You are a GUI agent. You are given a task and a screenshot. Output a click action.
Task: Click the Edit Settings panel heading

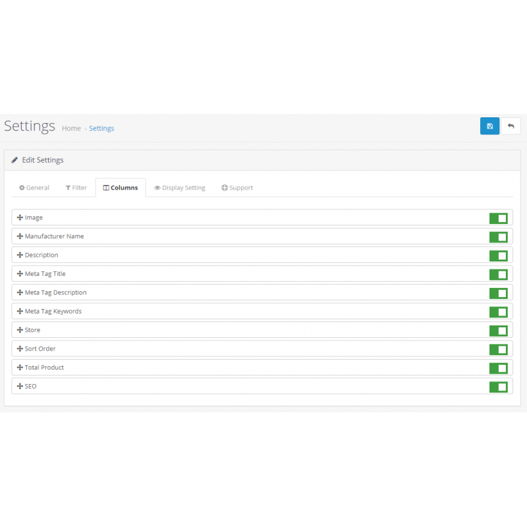[43, 160]
